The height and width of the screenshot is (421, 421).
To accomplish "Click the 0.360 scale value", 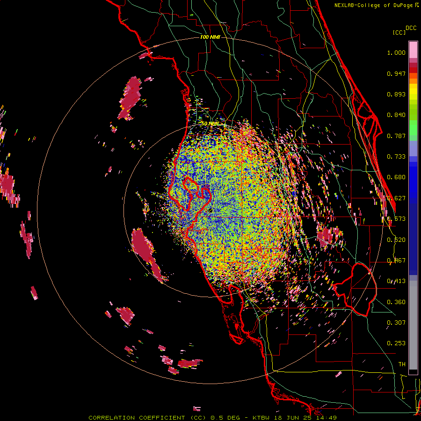I will [x=396, y=302].
